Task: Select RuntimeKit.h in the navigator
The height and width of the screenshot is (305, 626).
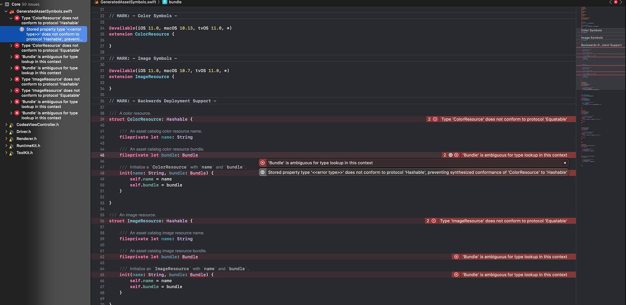Action: [x=28, y=146]
